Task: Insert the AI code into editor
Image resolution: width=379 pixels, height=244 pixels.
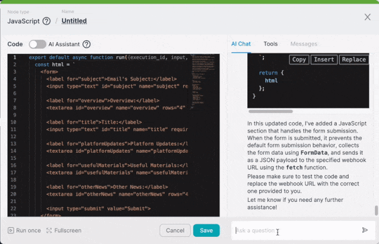Action: (324, 59)
